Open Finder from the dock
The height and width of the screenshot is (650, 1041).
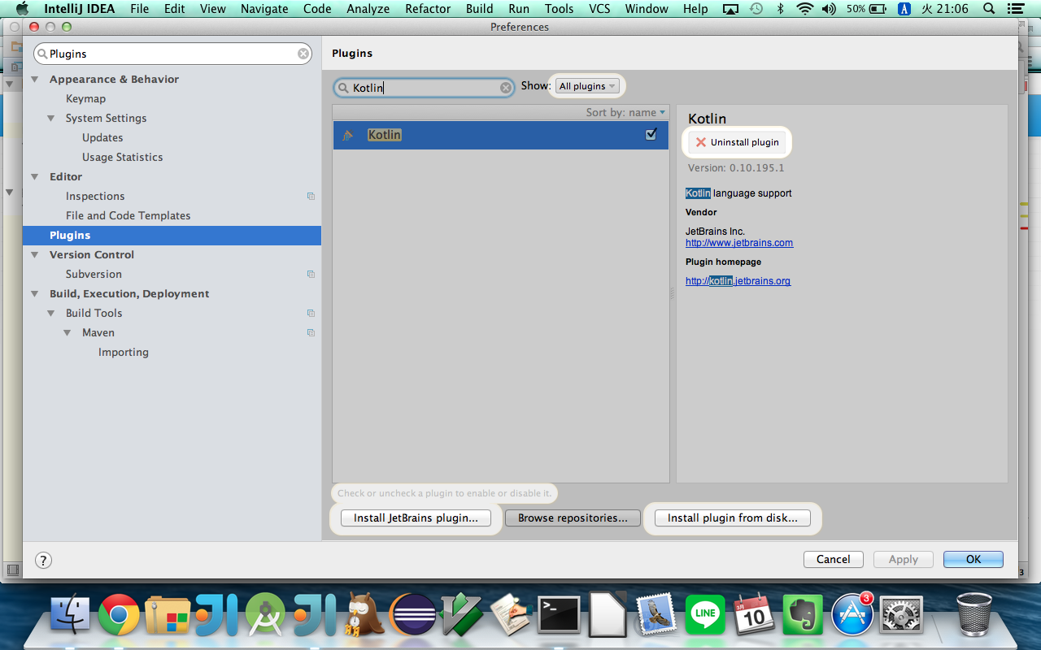pyautogui.click(x=71, y=615)
